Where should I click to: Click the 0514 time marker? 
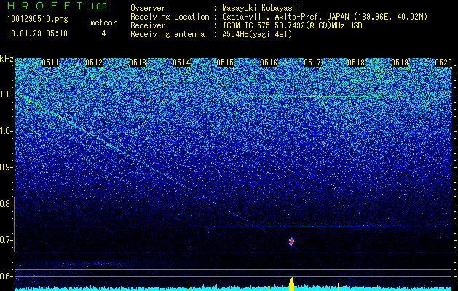coord(181,63)
